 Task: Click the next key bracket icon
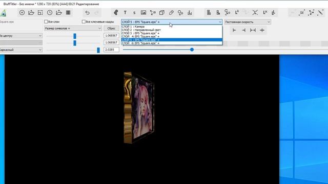(x=244, y=30)
